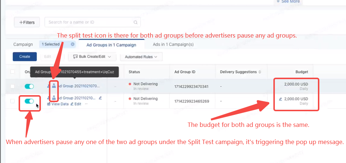Remove the '1 Selected' campaign filter
This screenshot has height=163, width=346.
tap(72, 44)
